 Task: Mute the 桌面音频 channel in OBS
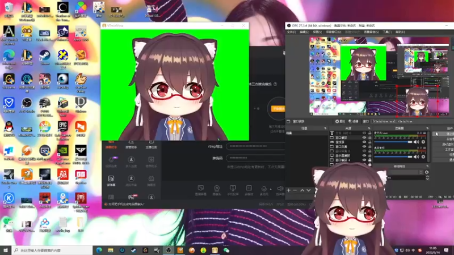(x=417, y=157)
